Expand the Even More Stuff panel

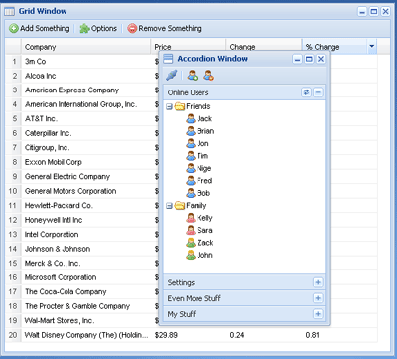(318, 298)
